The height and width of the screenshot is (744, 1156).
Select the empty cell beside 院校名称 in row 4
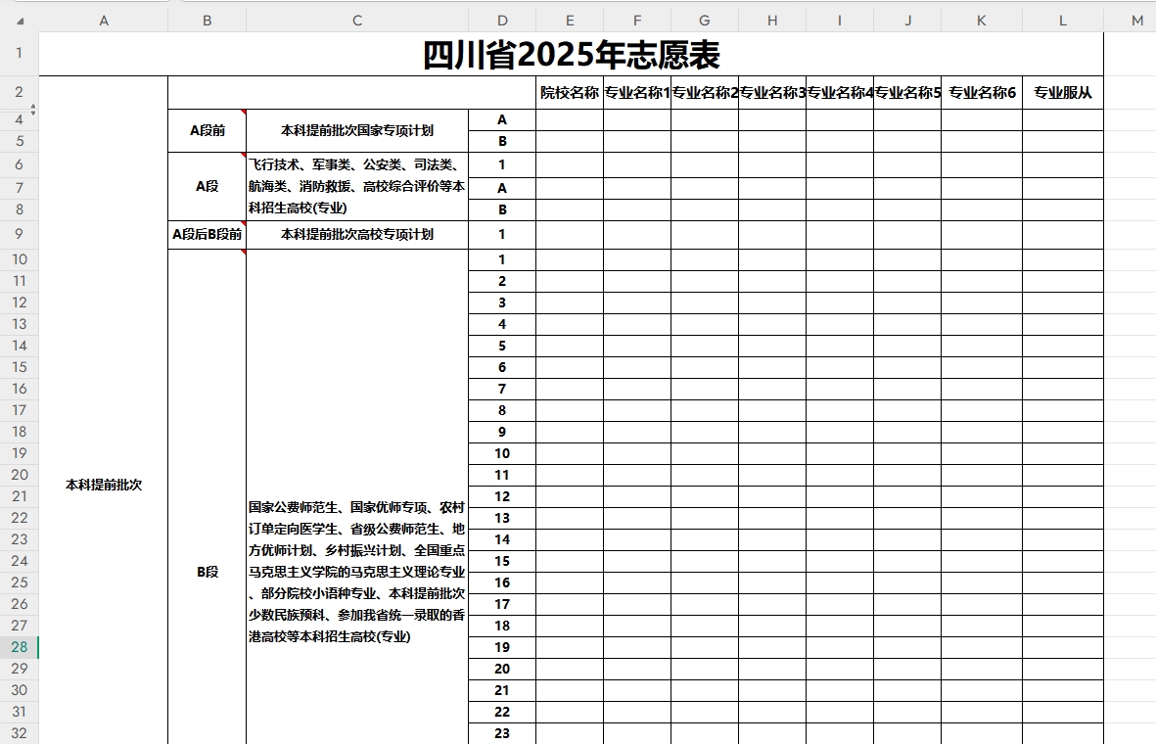coord(571,119)
